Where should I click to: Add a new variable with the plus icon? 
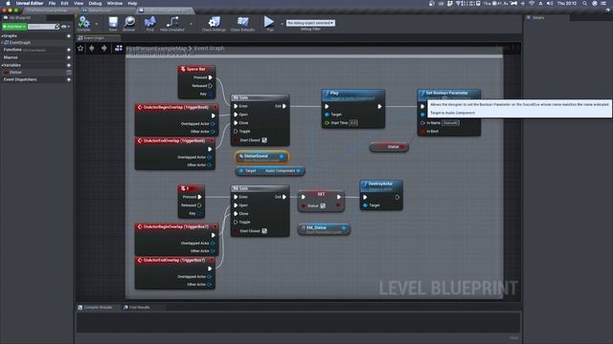(x=69, y=65)
